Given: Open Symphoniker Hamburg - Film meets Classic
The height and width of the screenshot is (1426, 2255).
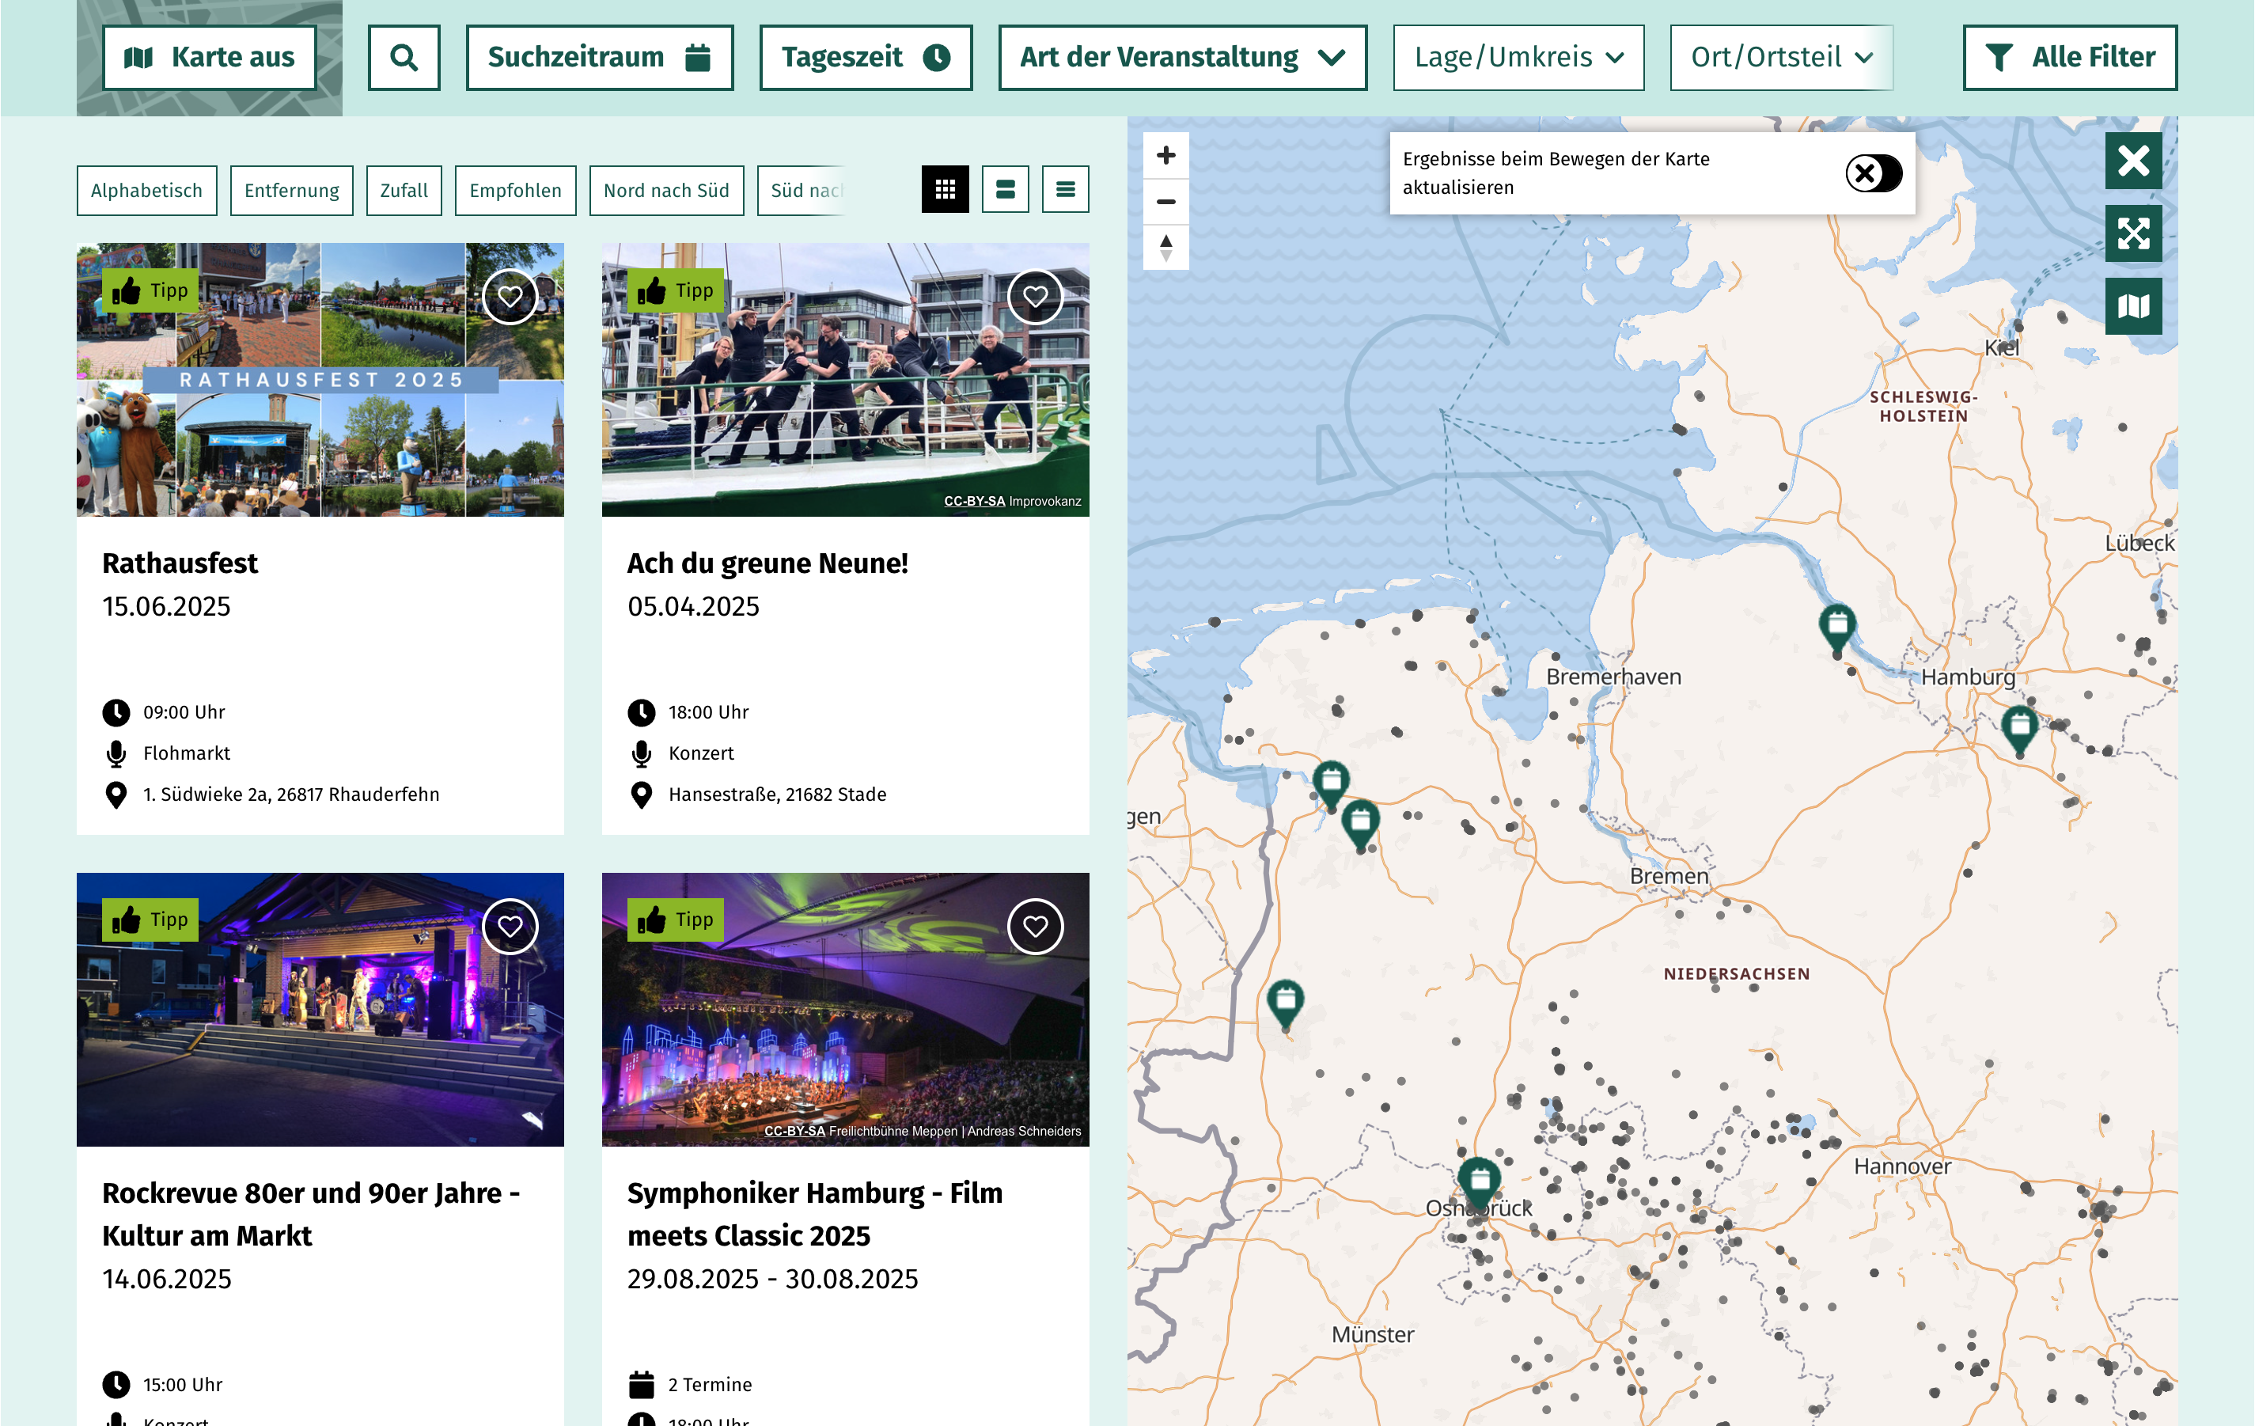Looking at the screenshot, I should pos(815,1215).
